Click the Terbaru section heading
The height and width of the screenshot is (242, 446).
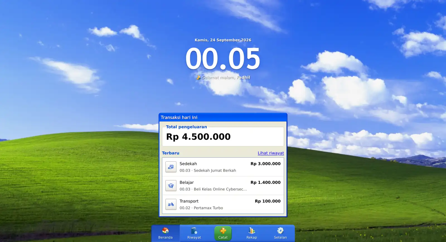(x=171, y=153)
